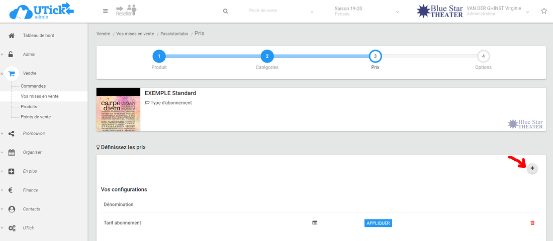This screenshot has width=553, height=241.
Task: Go to step 1 Produit
Action: pos(159,56)
